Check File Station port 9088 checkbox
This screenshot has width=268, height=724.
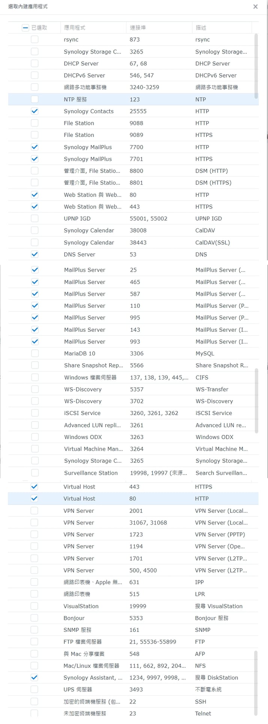(x=35, y=123)
